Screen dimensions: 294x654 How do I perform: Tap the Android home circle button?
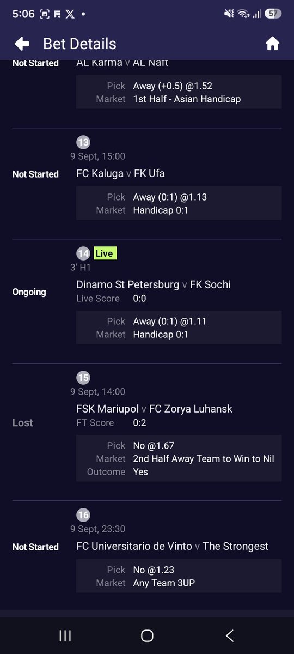pyautogui.click(x=147, y=635)
